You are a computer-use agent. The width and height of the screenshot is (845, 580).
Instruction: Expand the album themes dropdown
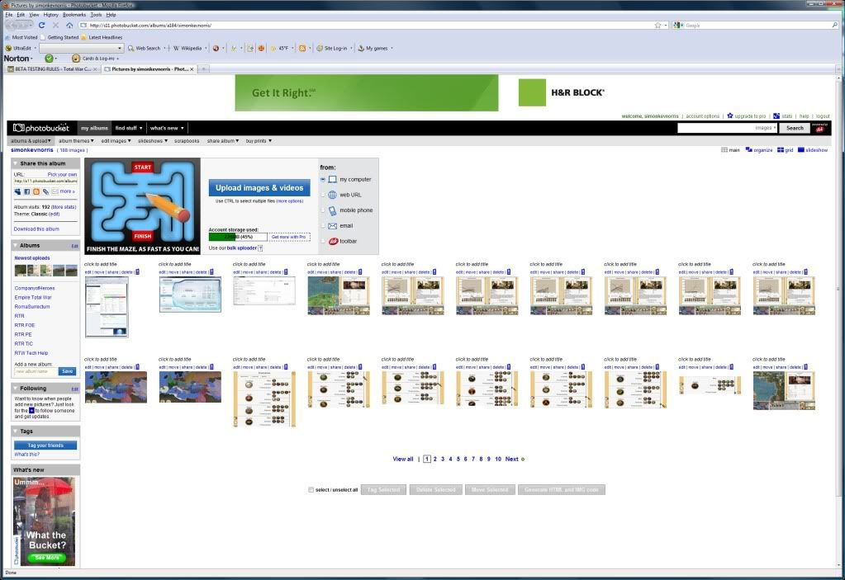(x=76, y=141)
